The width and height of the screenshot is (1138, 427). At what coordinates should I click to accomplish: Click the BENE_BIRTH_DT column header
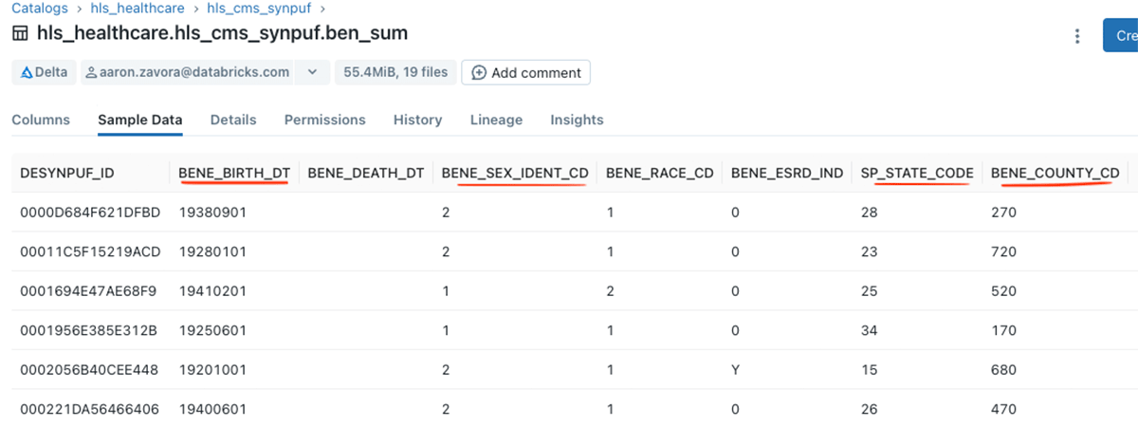pyautogui.click(x=234, y=173)
